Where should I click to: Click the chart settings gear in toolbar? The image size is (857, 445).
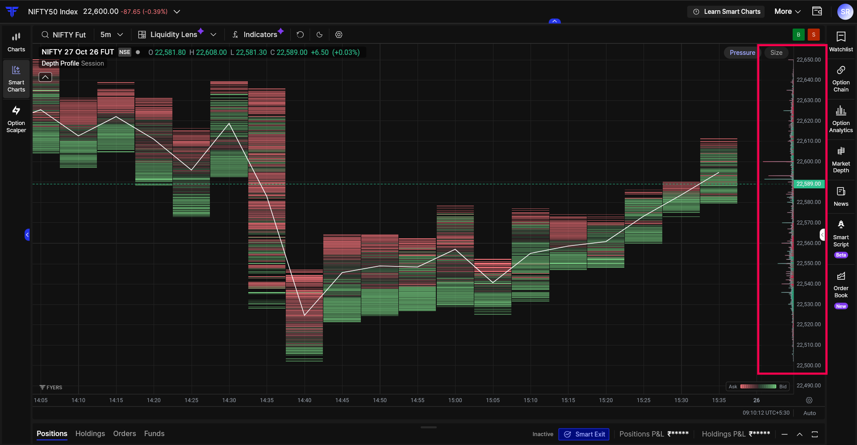(x=339, y=35)
